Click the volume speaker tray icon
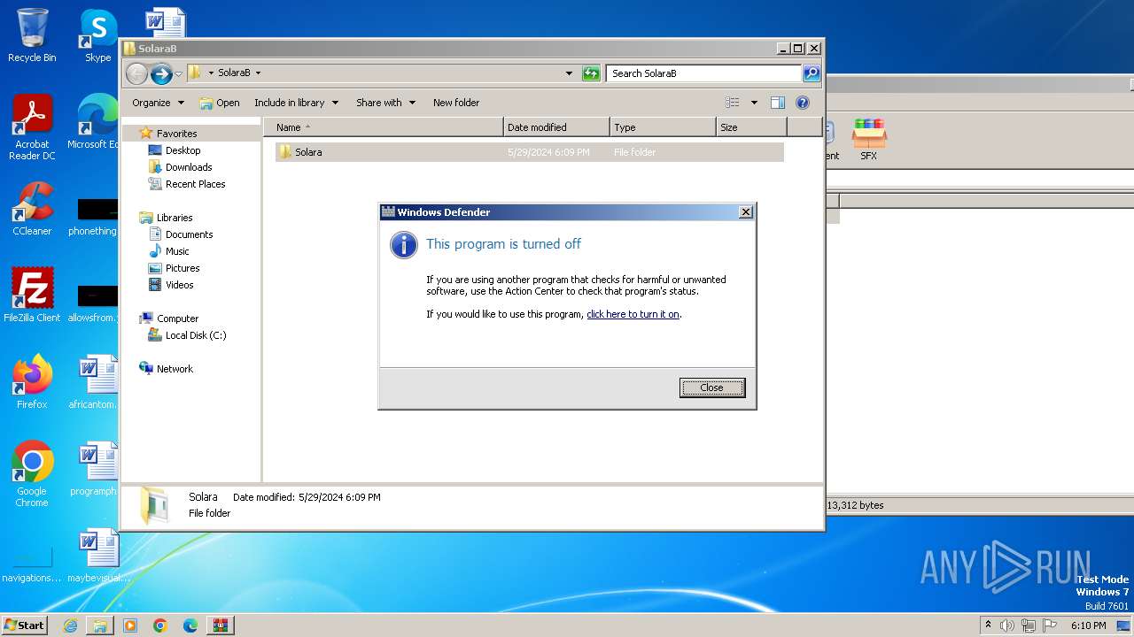The height and width of the screenshot is (637, 1134). (x=1007, y=625)
